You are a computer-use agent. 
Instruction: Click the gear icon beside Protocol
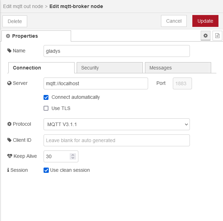pos(9,124)
